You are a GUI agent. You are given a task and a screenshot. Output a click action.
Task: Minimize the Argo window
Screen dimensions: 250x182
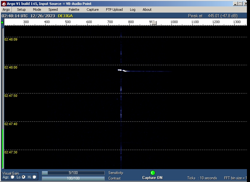[x=235, y=4]
